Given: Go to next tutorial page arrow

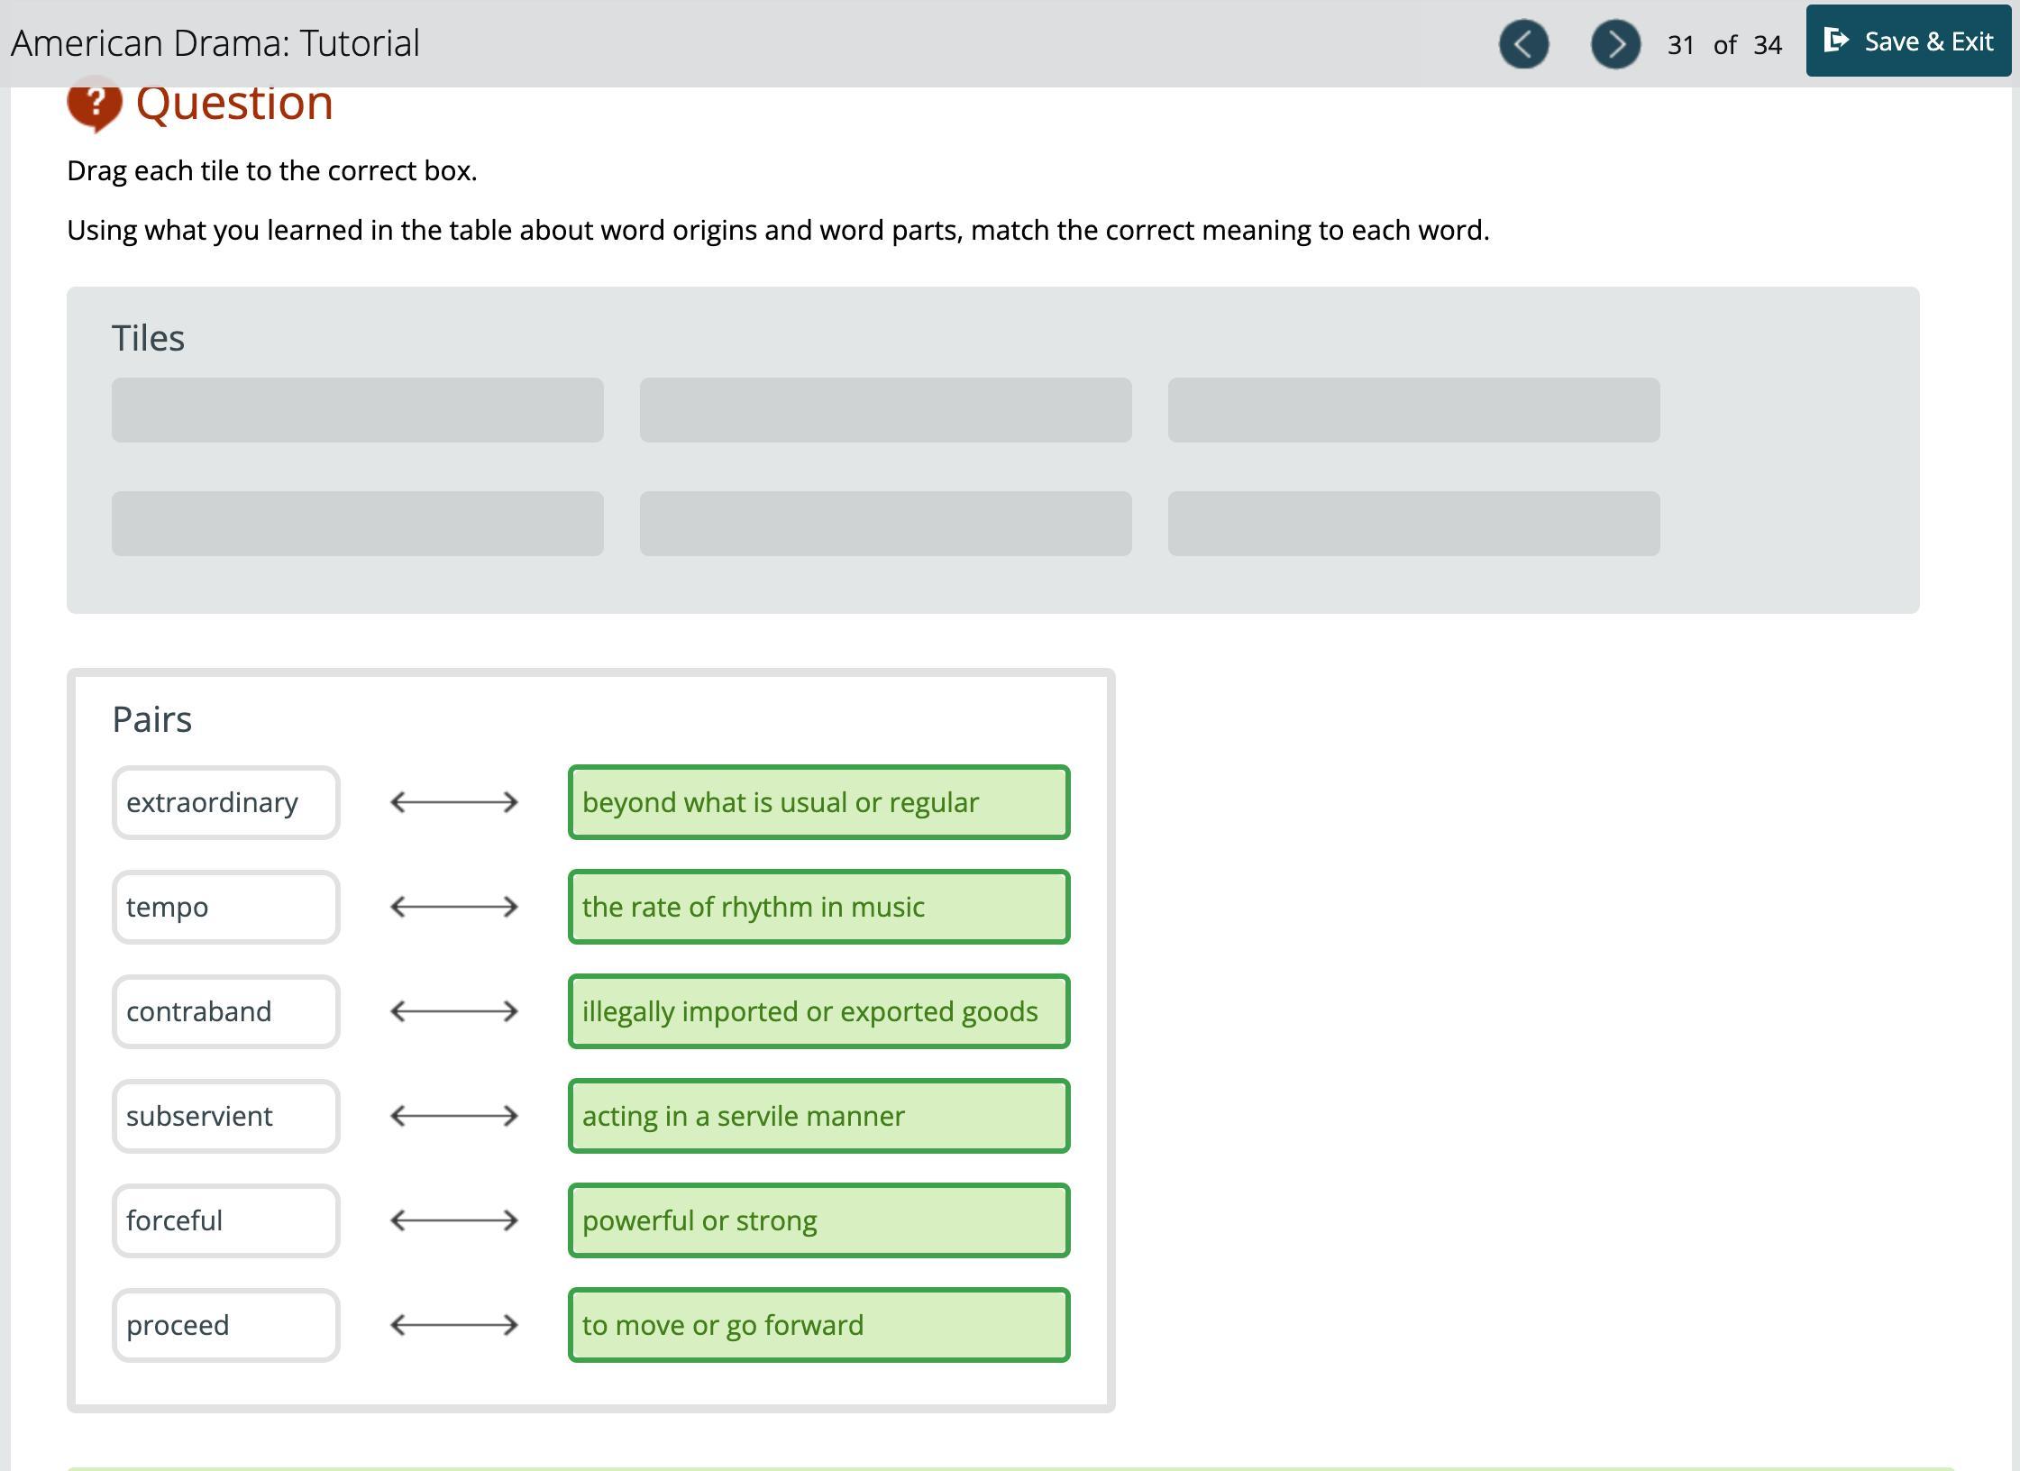Looking at the screenshot, I should click(1615, 44).
